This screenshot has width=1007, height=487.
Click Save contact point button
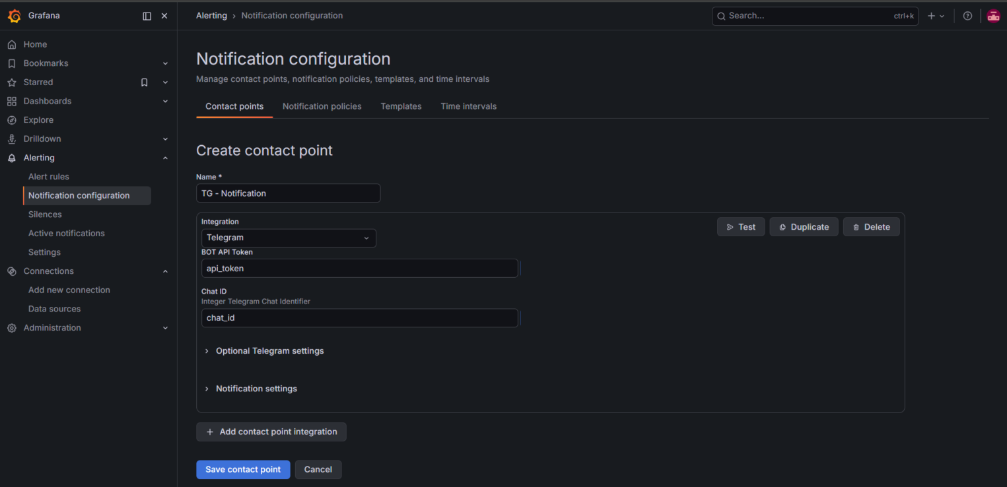tap(243, 470)
